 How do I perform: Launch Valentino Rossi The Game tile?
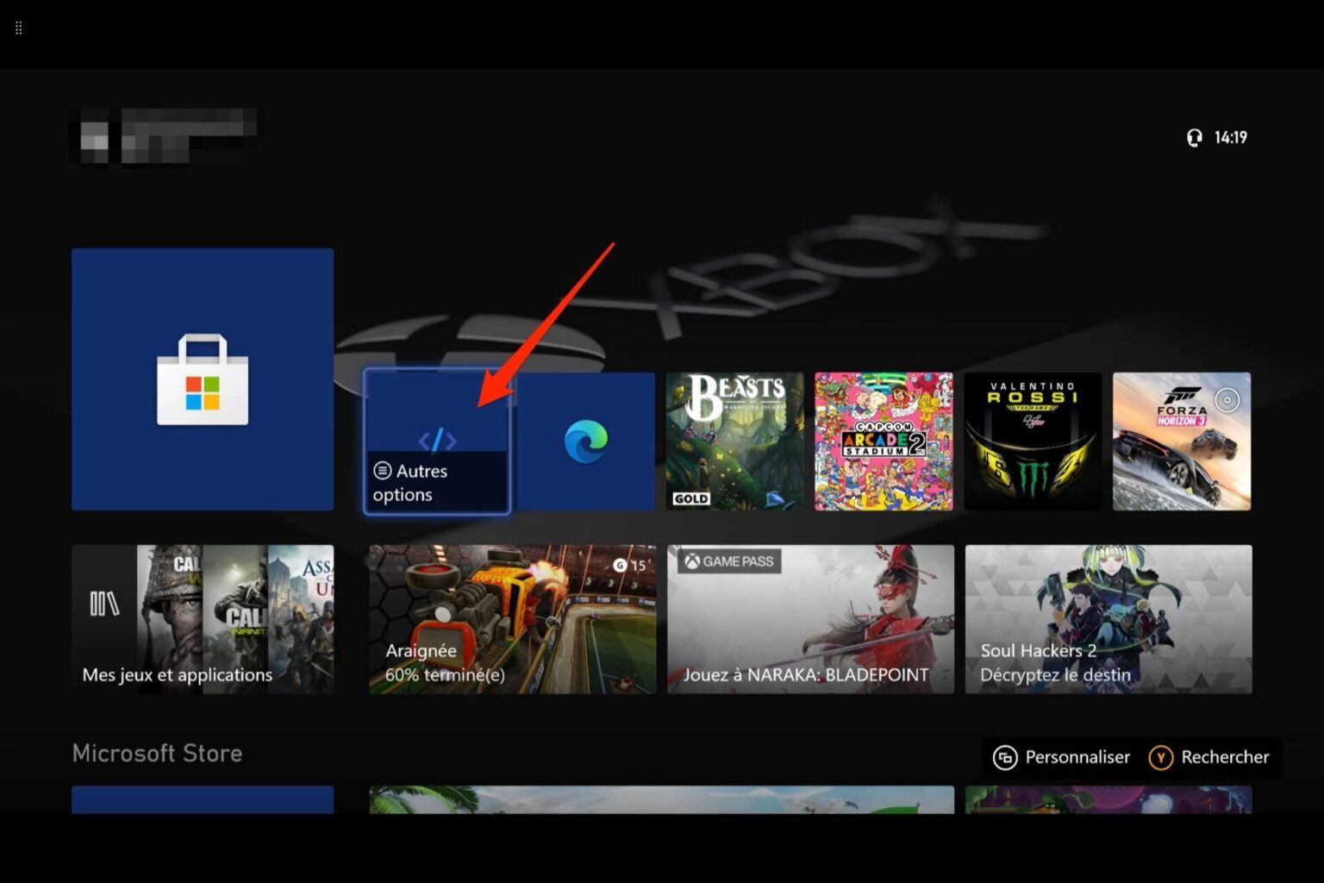tap(1033, 441)
